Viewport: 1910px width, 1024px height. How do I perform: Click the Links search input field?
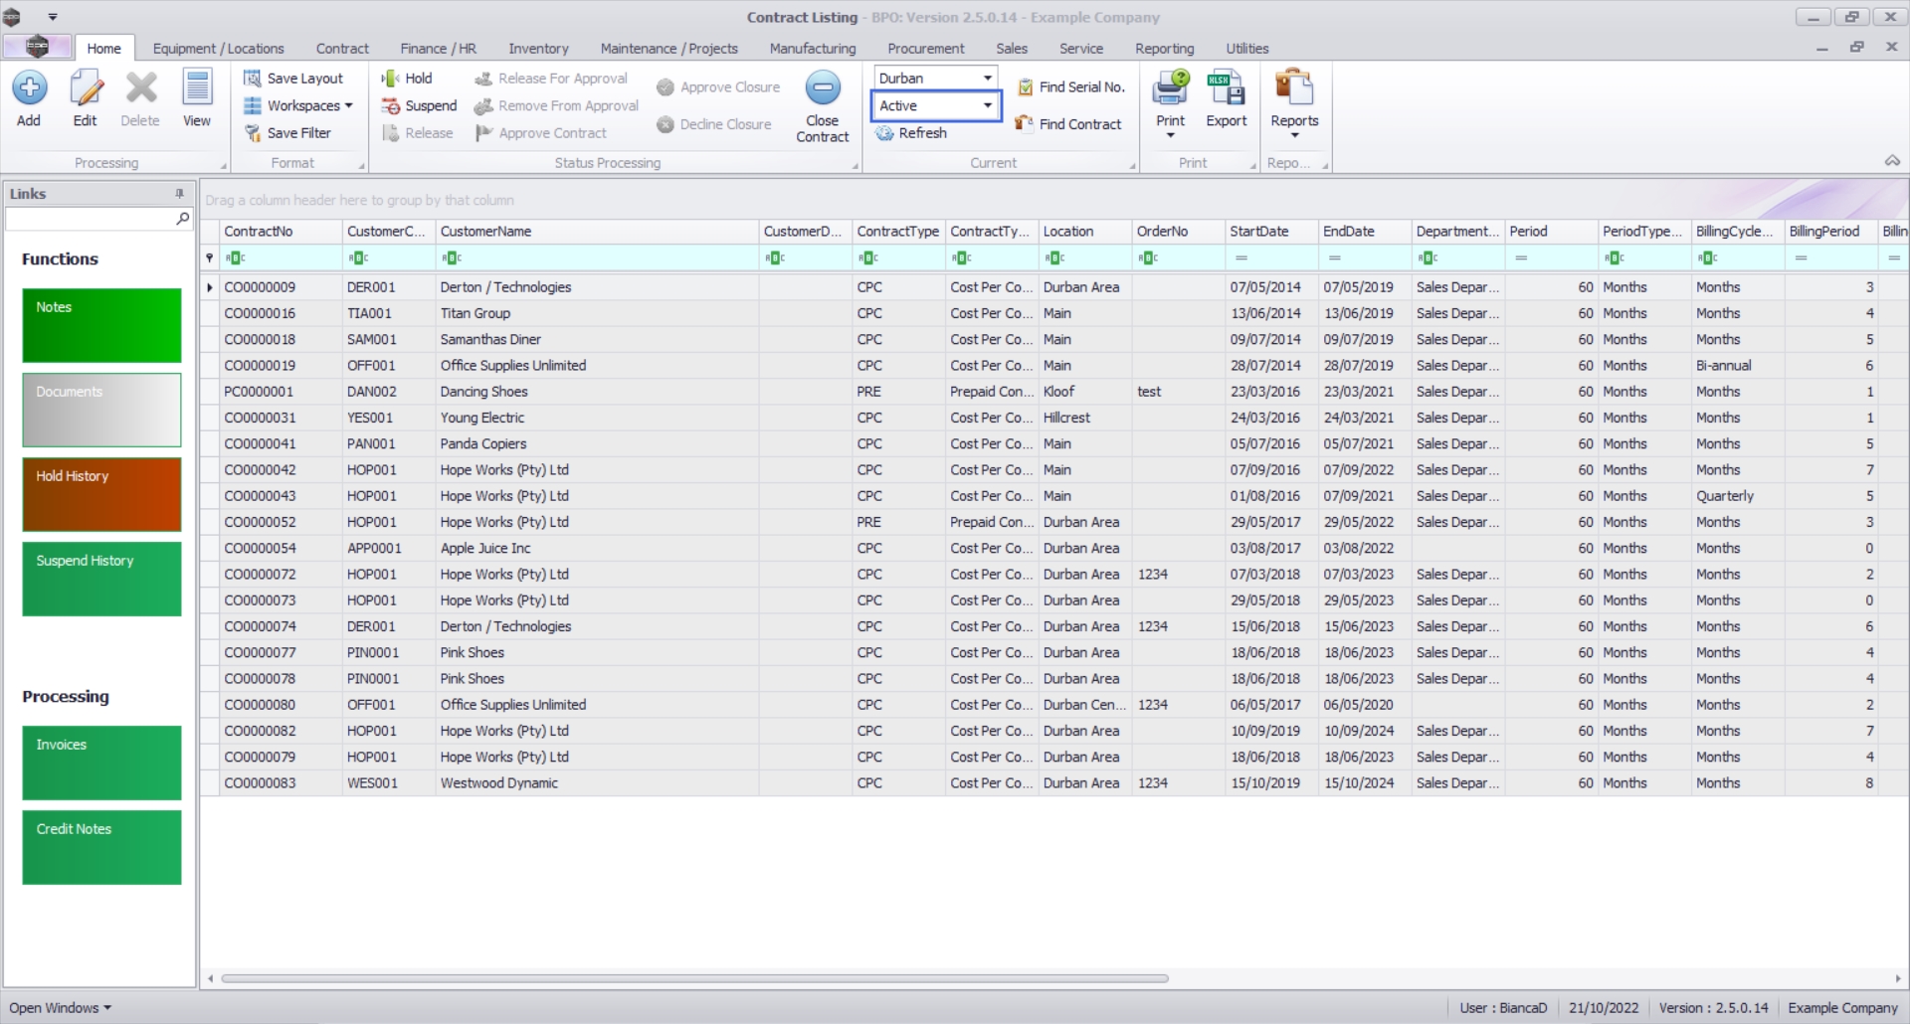pyautogui.click(x=91, y=219)
